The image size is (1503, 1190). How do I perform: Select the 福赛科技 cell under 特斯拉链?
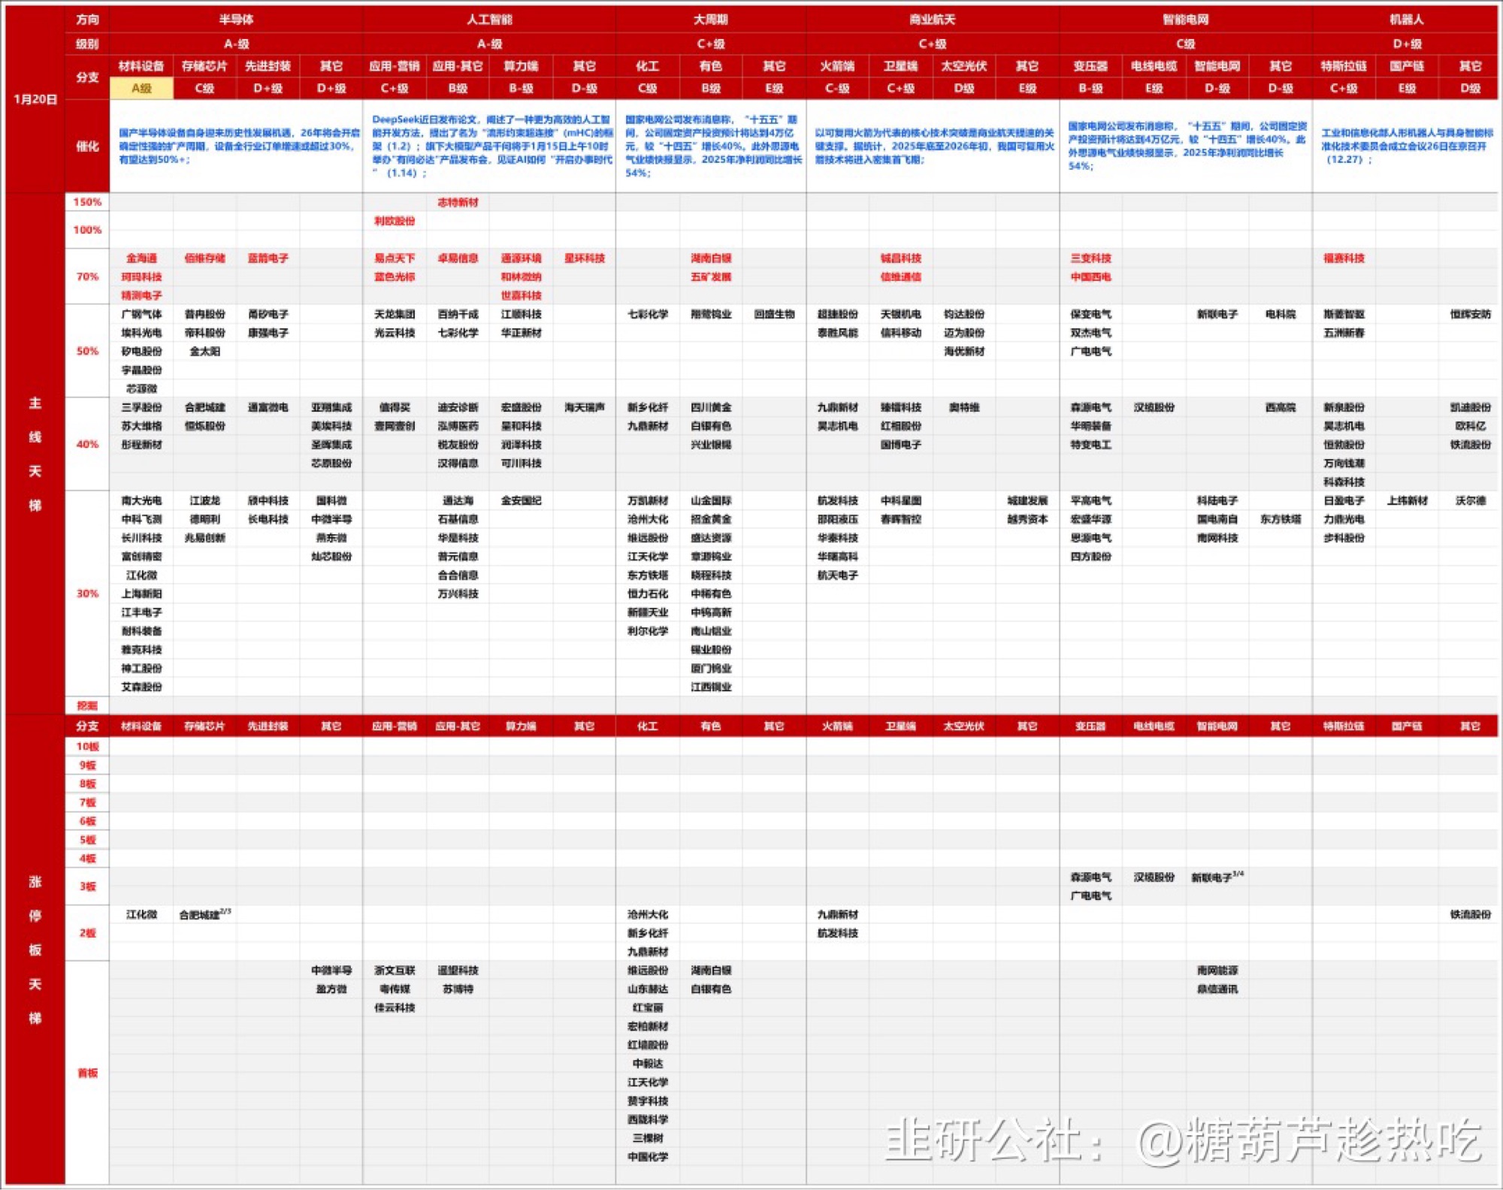click(x=1344, y=258)
